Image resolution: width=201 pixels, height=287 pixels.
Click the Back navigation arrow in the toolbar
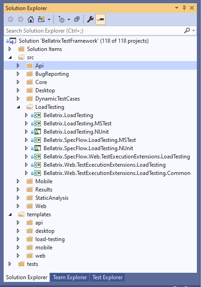(x=11, y=19)
